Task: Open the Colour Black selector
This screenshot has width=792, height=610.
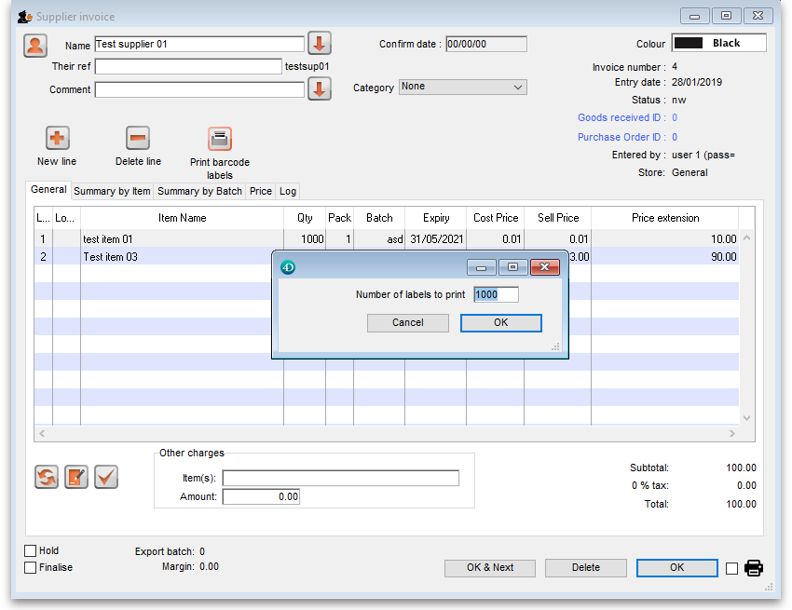Action: 718,43
